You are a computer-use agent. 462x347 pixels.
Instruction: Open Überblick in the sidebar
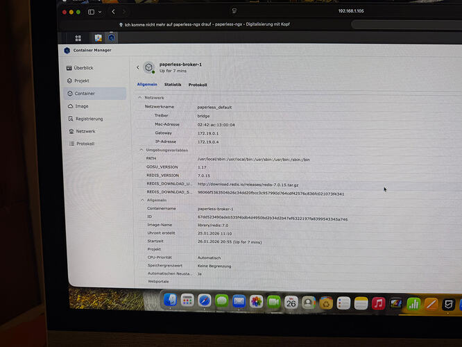point(83,68)
